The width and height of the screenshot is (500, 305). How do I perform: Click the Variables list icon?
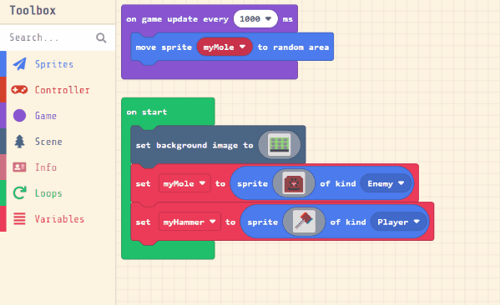[19, 218]
